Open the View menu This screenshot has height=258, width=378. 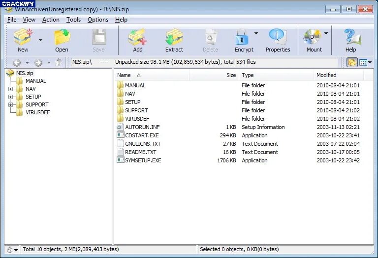tap(29, 20)
